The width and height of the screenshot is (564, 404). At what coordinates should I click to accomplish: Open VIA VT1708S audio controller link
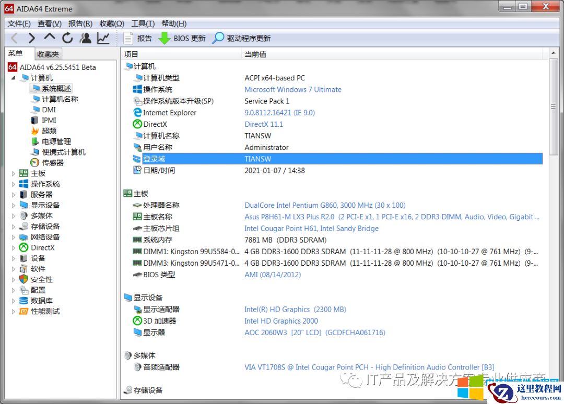coord(369,367)
